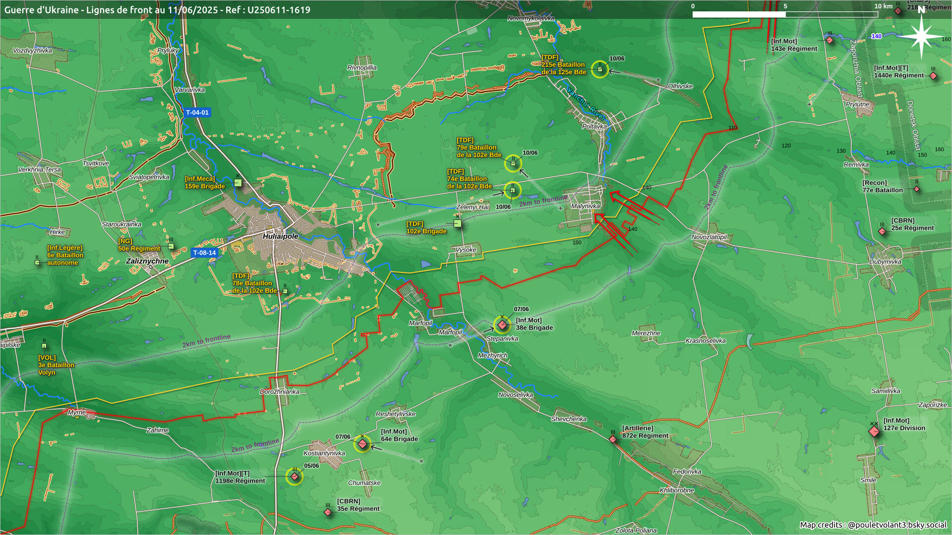
Task: Select the CBRN 35e Régiment diamond marker
Action: click(328, 512)
